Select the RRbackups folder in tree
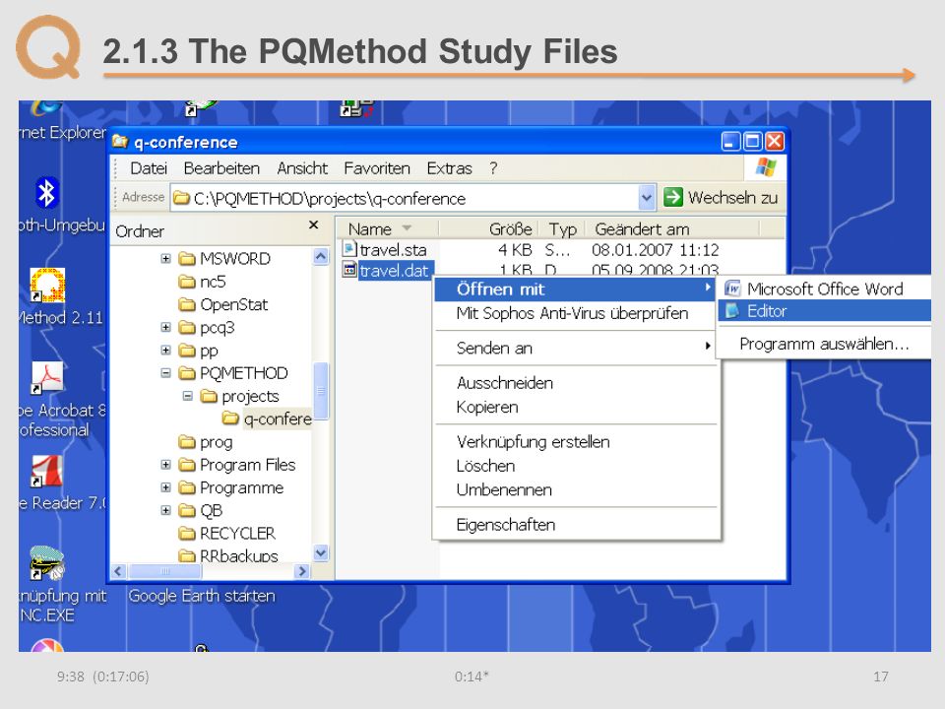This screenshot has height=709, width=945. pos(238,555)
